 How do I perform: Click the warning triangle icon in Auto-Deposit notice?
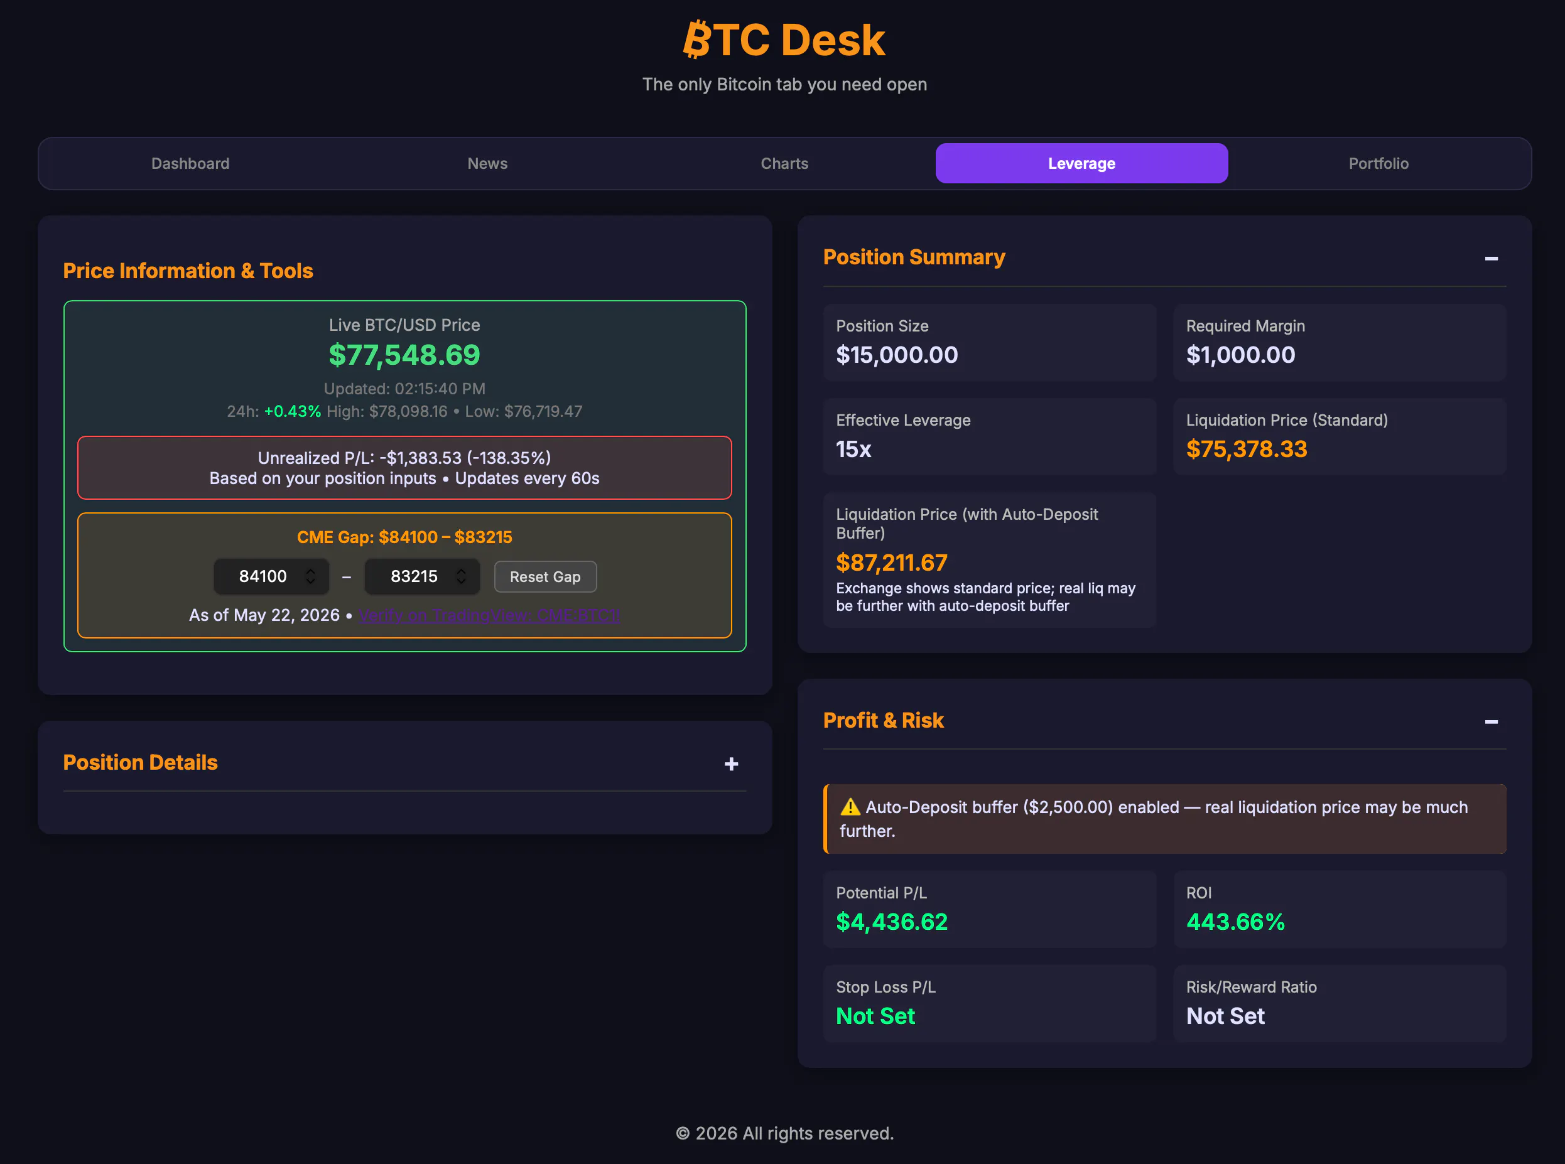point(850,807)
